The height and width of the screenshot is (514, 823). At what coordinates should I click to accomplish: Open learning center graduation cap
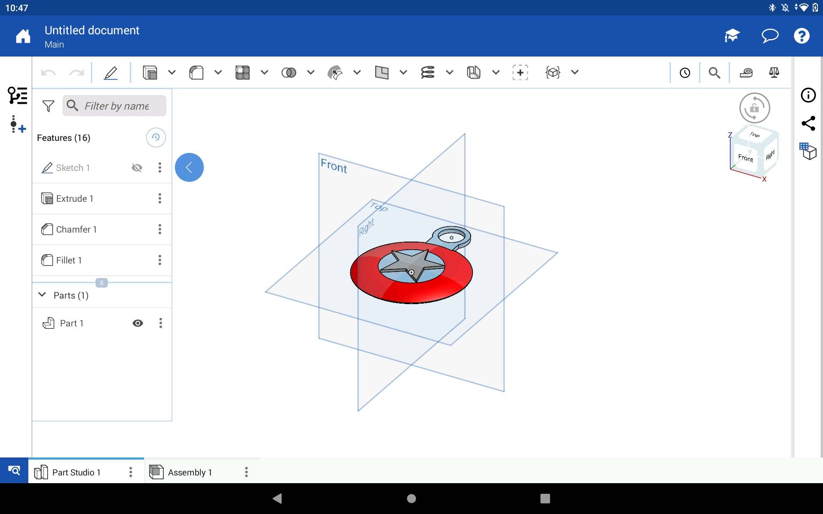click(x=733, y=36)
